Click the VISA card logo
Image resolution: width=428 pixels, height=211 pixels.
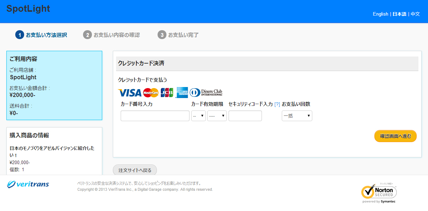(130, 93)
